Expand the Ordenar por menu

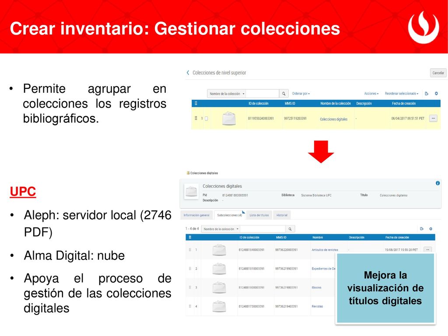[301, 94]
